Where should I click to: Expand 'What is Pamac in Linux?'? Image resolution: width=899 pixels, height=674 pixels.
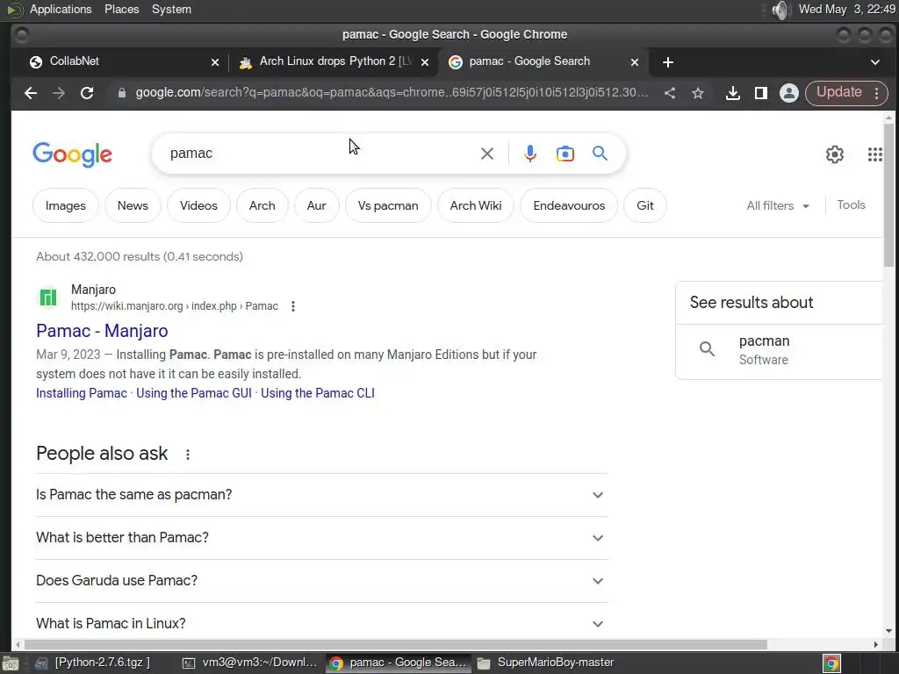tap(321, 623)
